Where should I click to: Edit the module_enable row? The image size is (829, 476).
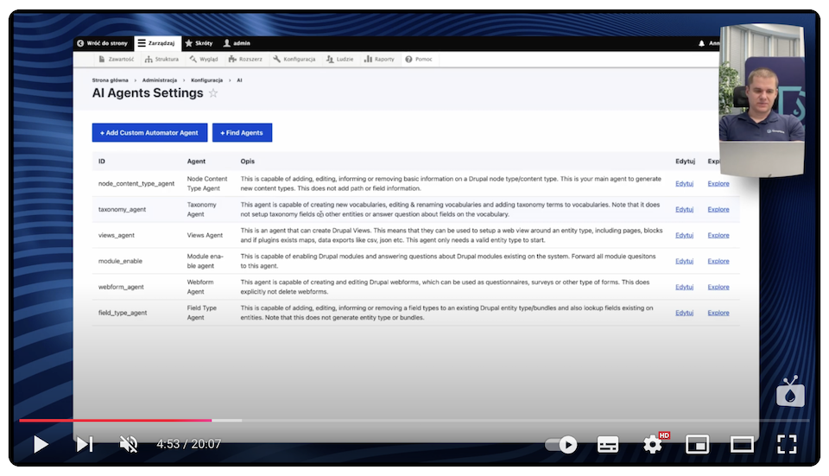684,261
